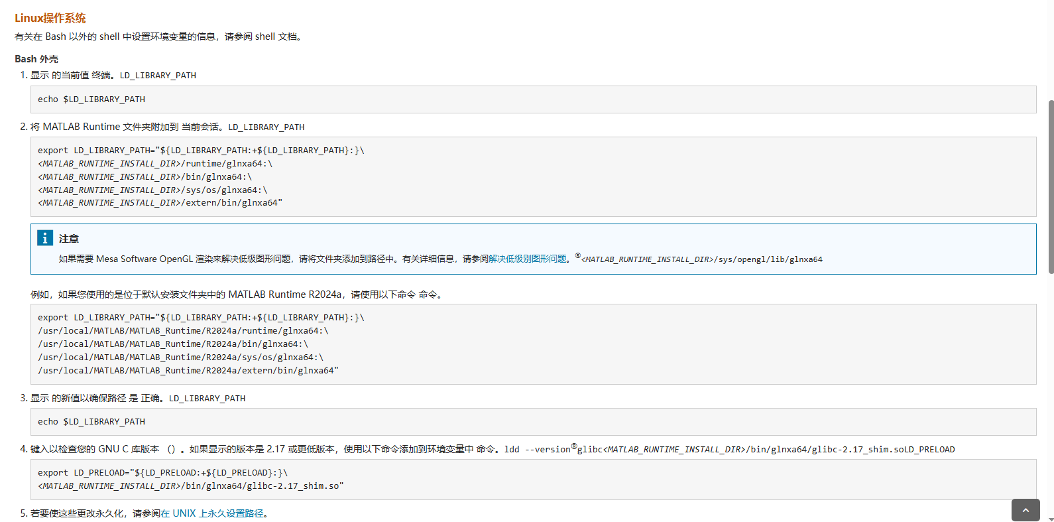Click the export LD_LIBRARY_PATH line in the R2024a example
The width and height of the screenshot is (1054, 522).
click(201, 318)
